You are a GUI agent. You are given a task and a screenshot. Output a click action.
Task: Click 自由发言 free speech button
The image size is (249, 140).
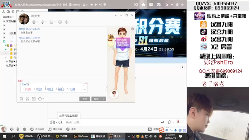pos(37,129)
